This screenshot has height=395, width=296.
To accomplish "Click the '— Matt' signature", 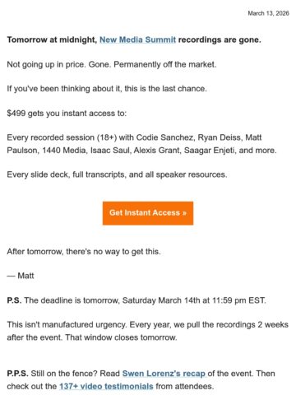I will 21,276.
